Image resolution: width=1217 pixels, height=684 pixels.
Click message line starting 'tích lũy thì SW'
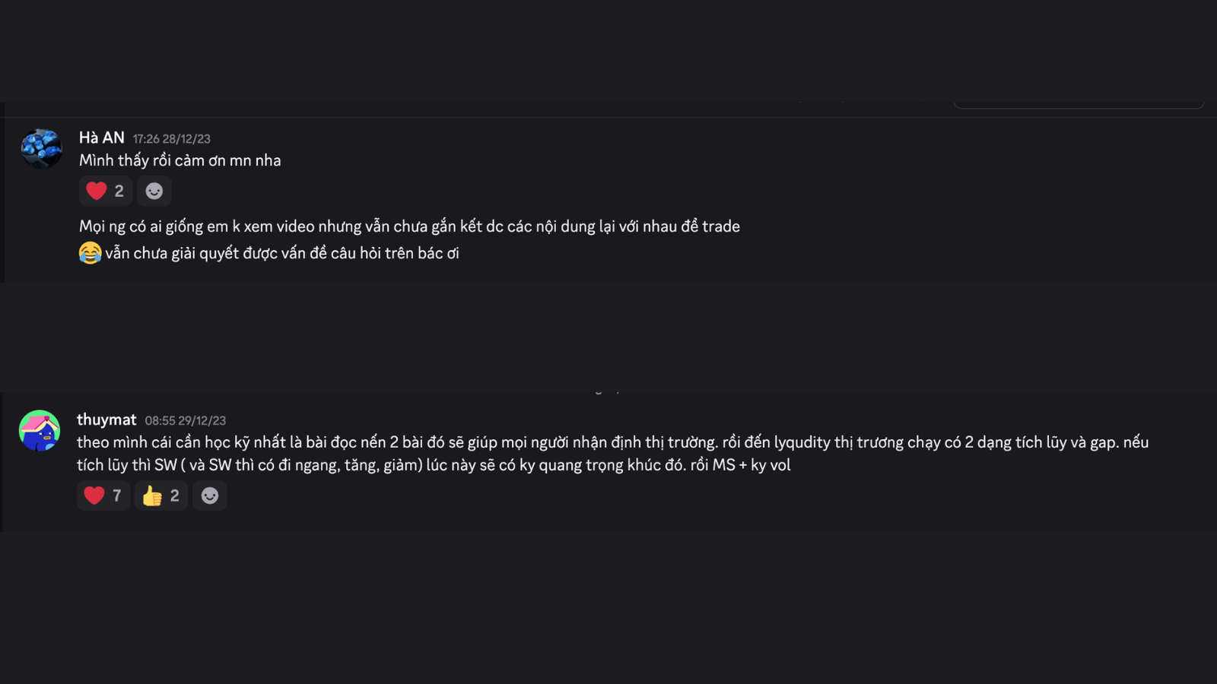click(x=434, y=465)
